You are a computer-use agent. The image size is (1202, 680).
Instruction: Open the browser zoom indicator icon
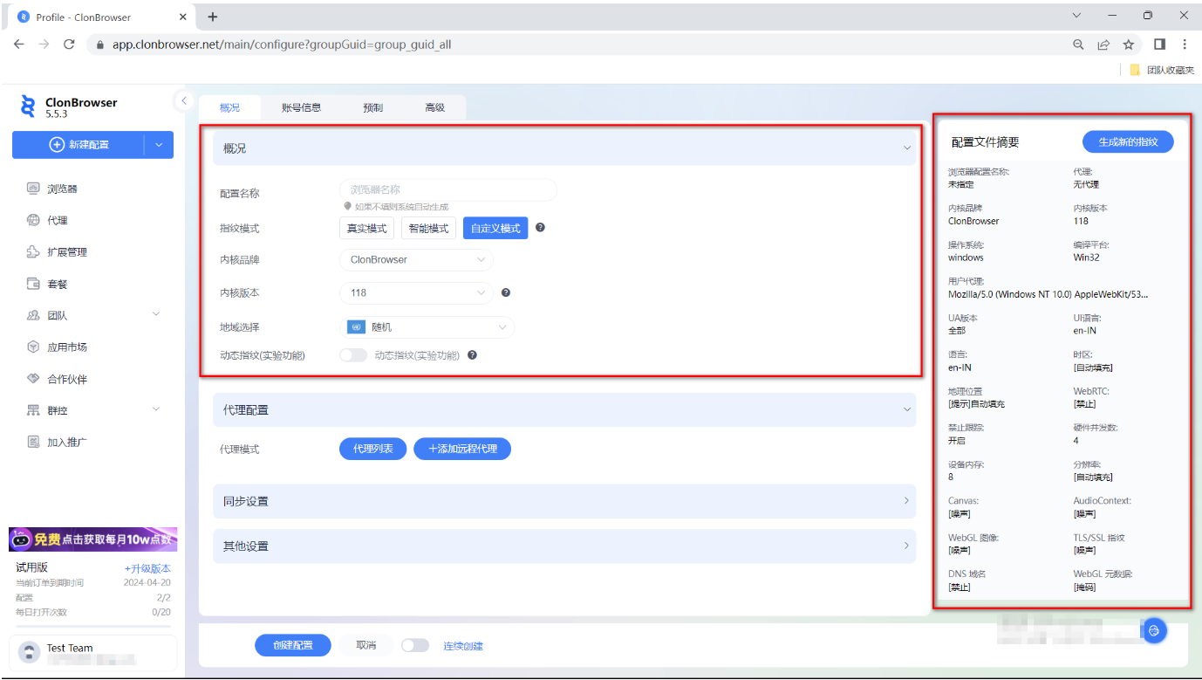point(1079,45)
